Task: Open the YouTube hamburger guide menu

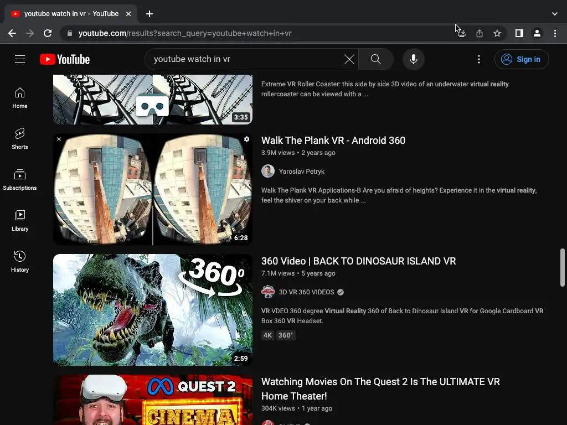Action: tap(20, 59)
